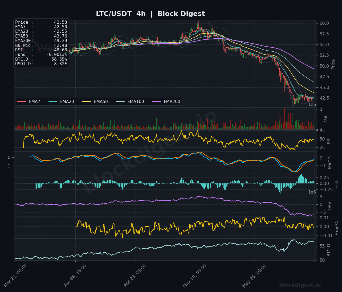Click the EMA7 legend label
The image size is (342, 292).
35,102
